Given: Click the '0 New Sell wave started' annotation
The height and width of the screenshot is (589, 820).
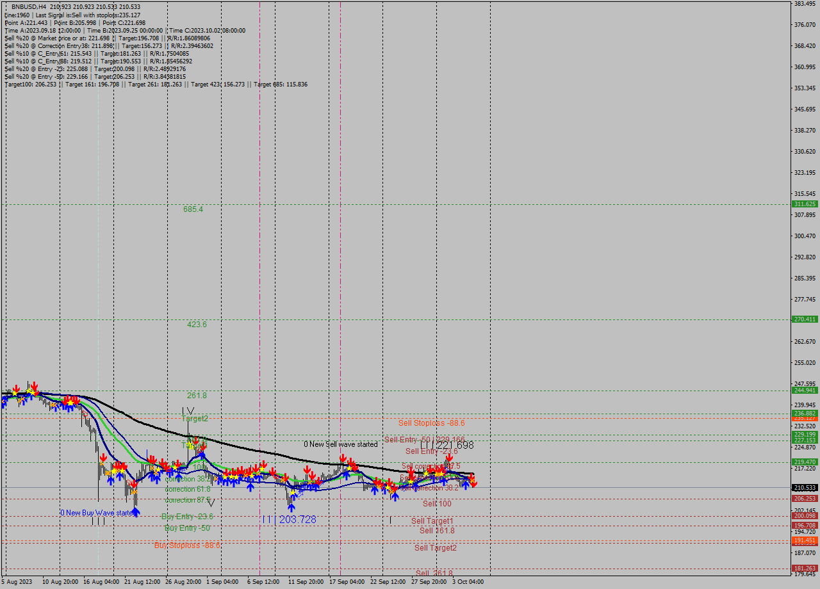Looking at the screenshot, I should [x=341, y=444].
